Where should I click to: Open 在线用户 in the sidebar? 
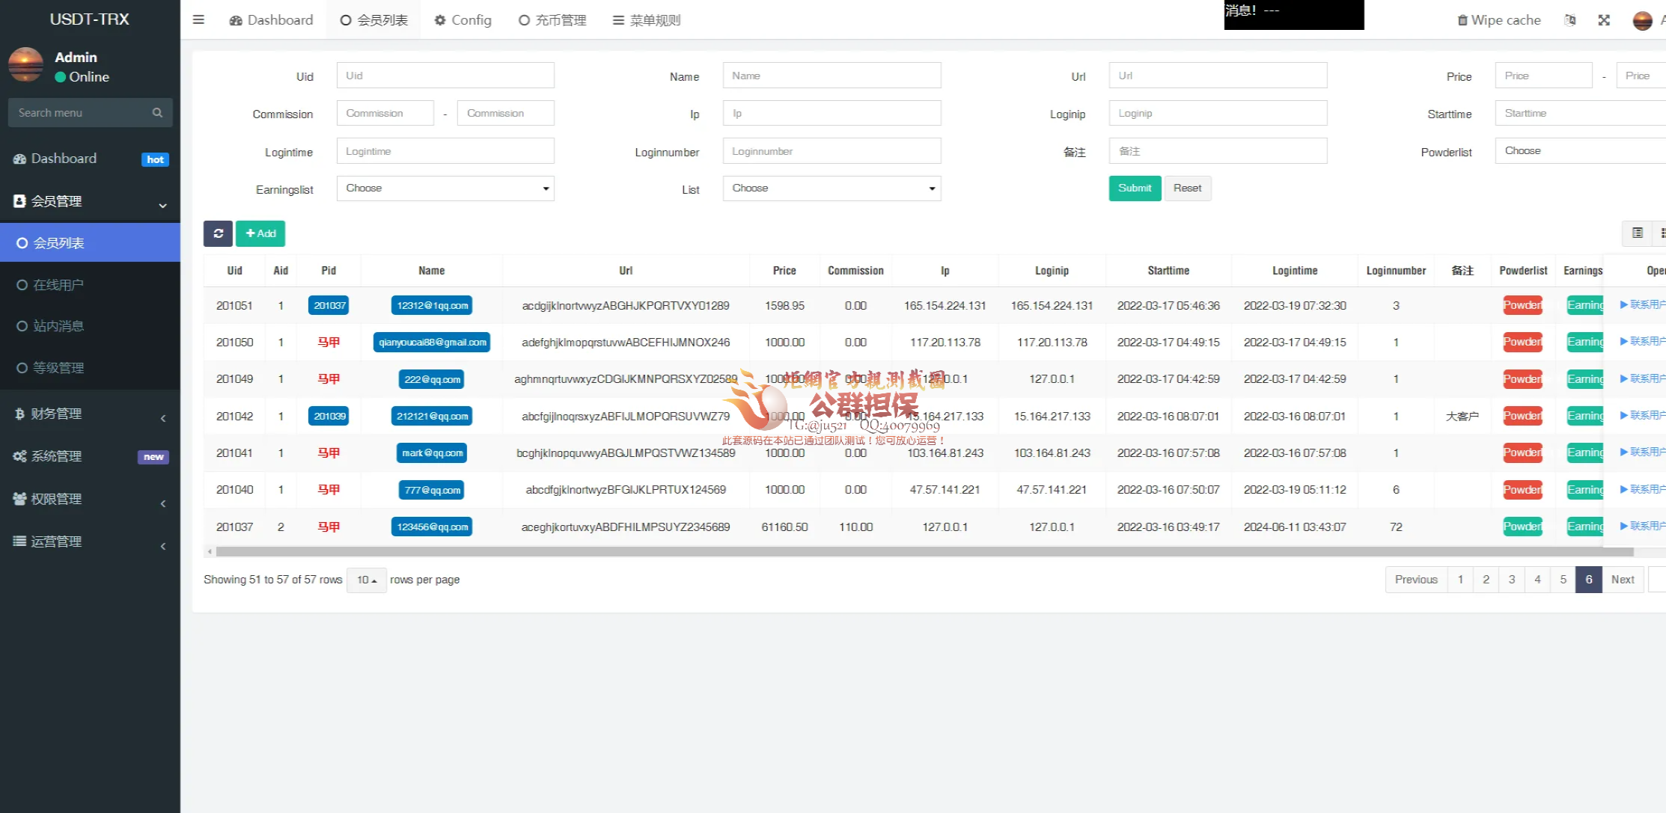tap(58, 285)
